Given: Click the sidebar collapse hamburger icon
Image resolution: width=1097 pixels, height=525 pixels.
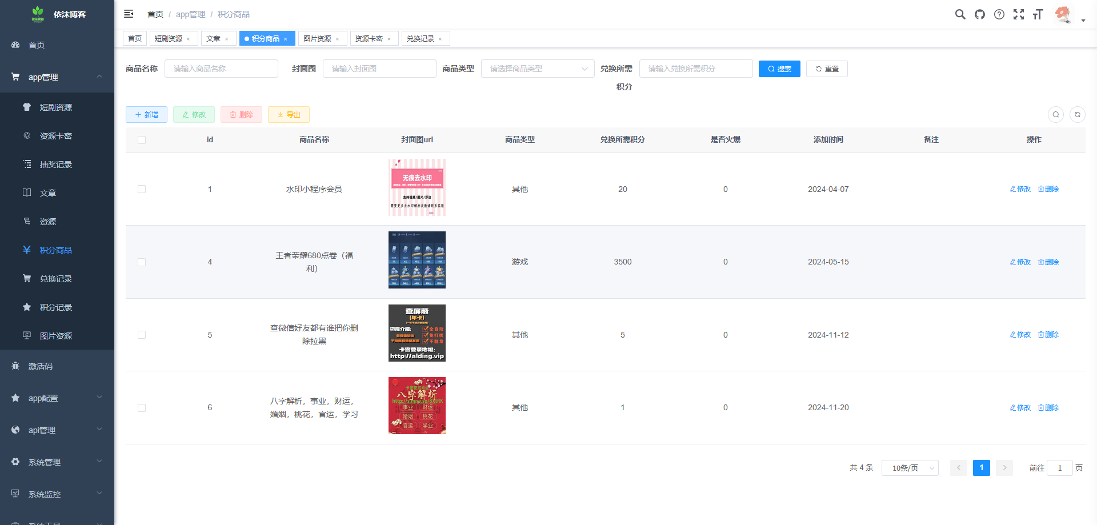Looking at the screenshot, I should pyautogui.click(x=129, y=14).
